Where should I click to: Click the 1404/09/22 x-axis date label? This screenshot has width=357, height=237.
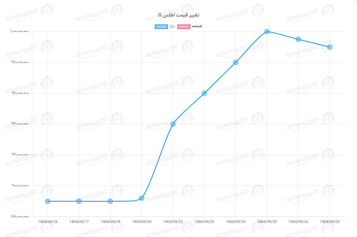[173, 221]
